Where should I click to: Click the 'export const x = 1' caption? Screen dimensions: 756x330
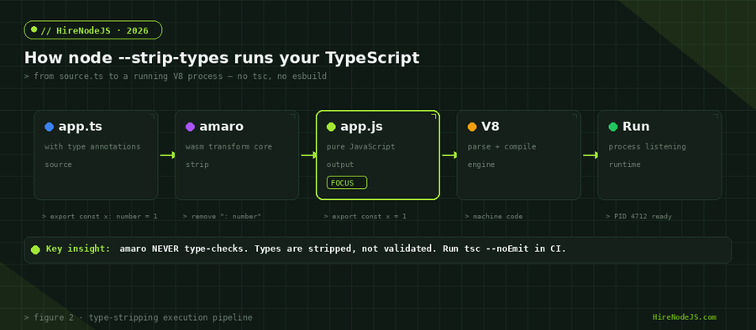(365, 217)
